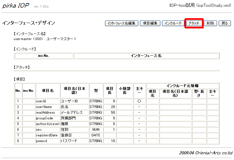Click the pirka IOP title logo
The image size is (234, 160).
(16, 6)
